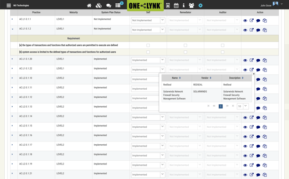This screenshot has width=289, height=179.
Task: Open comment icon for AC.L1-3.1.2
Action: coord(258,30)
